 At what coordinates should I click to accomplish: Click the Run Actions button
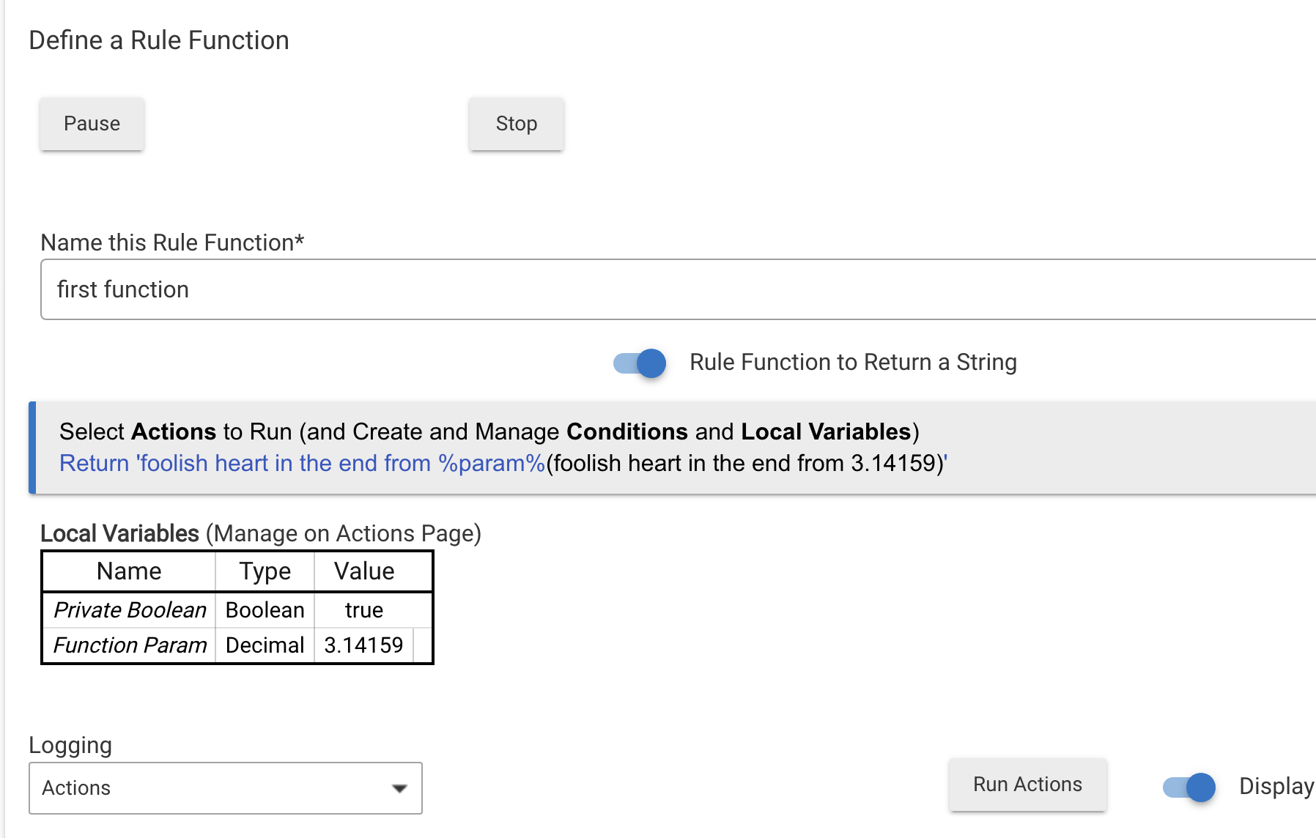tap(1027, 785)
